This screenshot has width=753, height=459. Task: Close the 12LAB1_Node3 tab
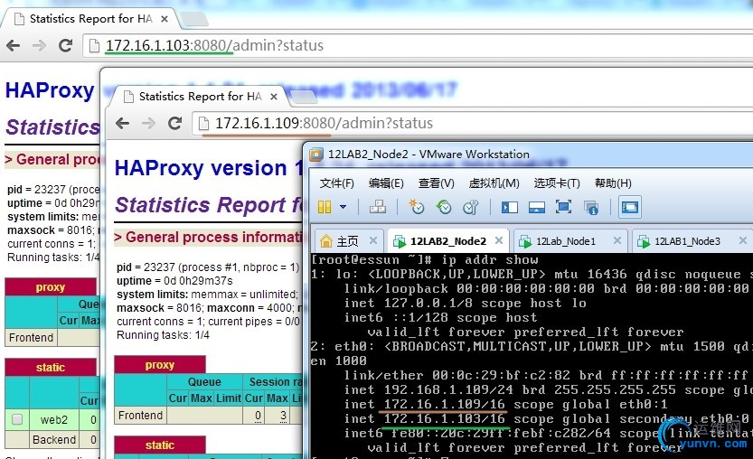tap(742, 240)
